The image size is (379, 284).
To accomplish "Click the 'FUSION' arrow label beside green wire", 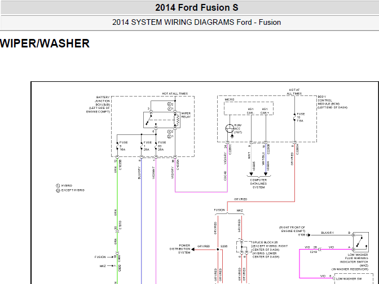I will [100, 257].
